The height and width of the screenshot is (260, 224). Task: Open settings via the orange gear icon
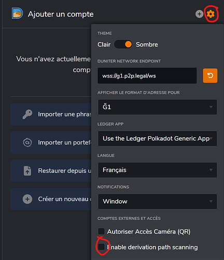click(x=211, y=14)
